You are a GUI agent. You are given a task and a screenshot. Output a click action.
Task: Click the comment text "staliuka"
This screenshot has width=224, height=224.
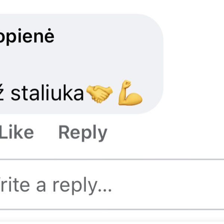pyautogui.click(x=47, y=94)
